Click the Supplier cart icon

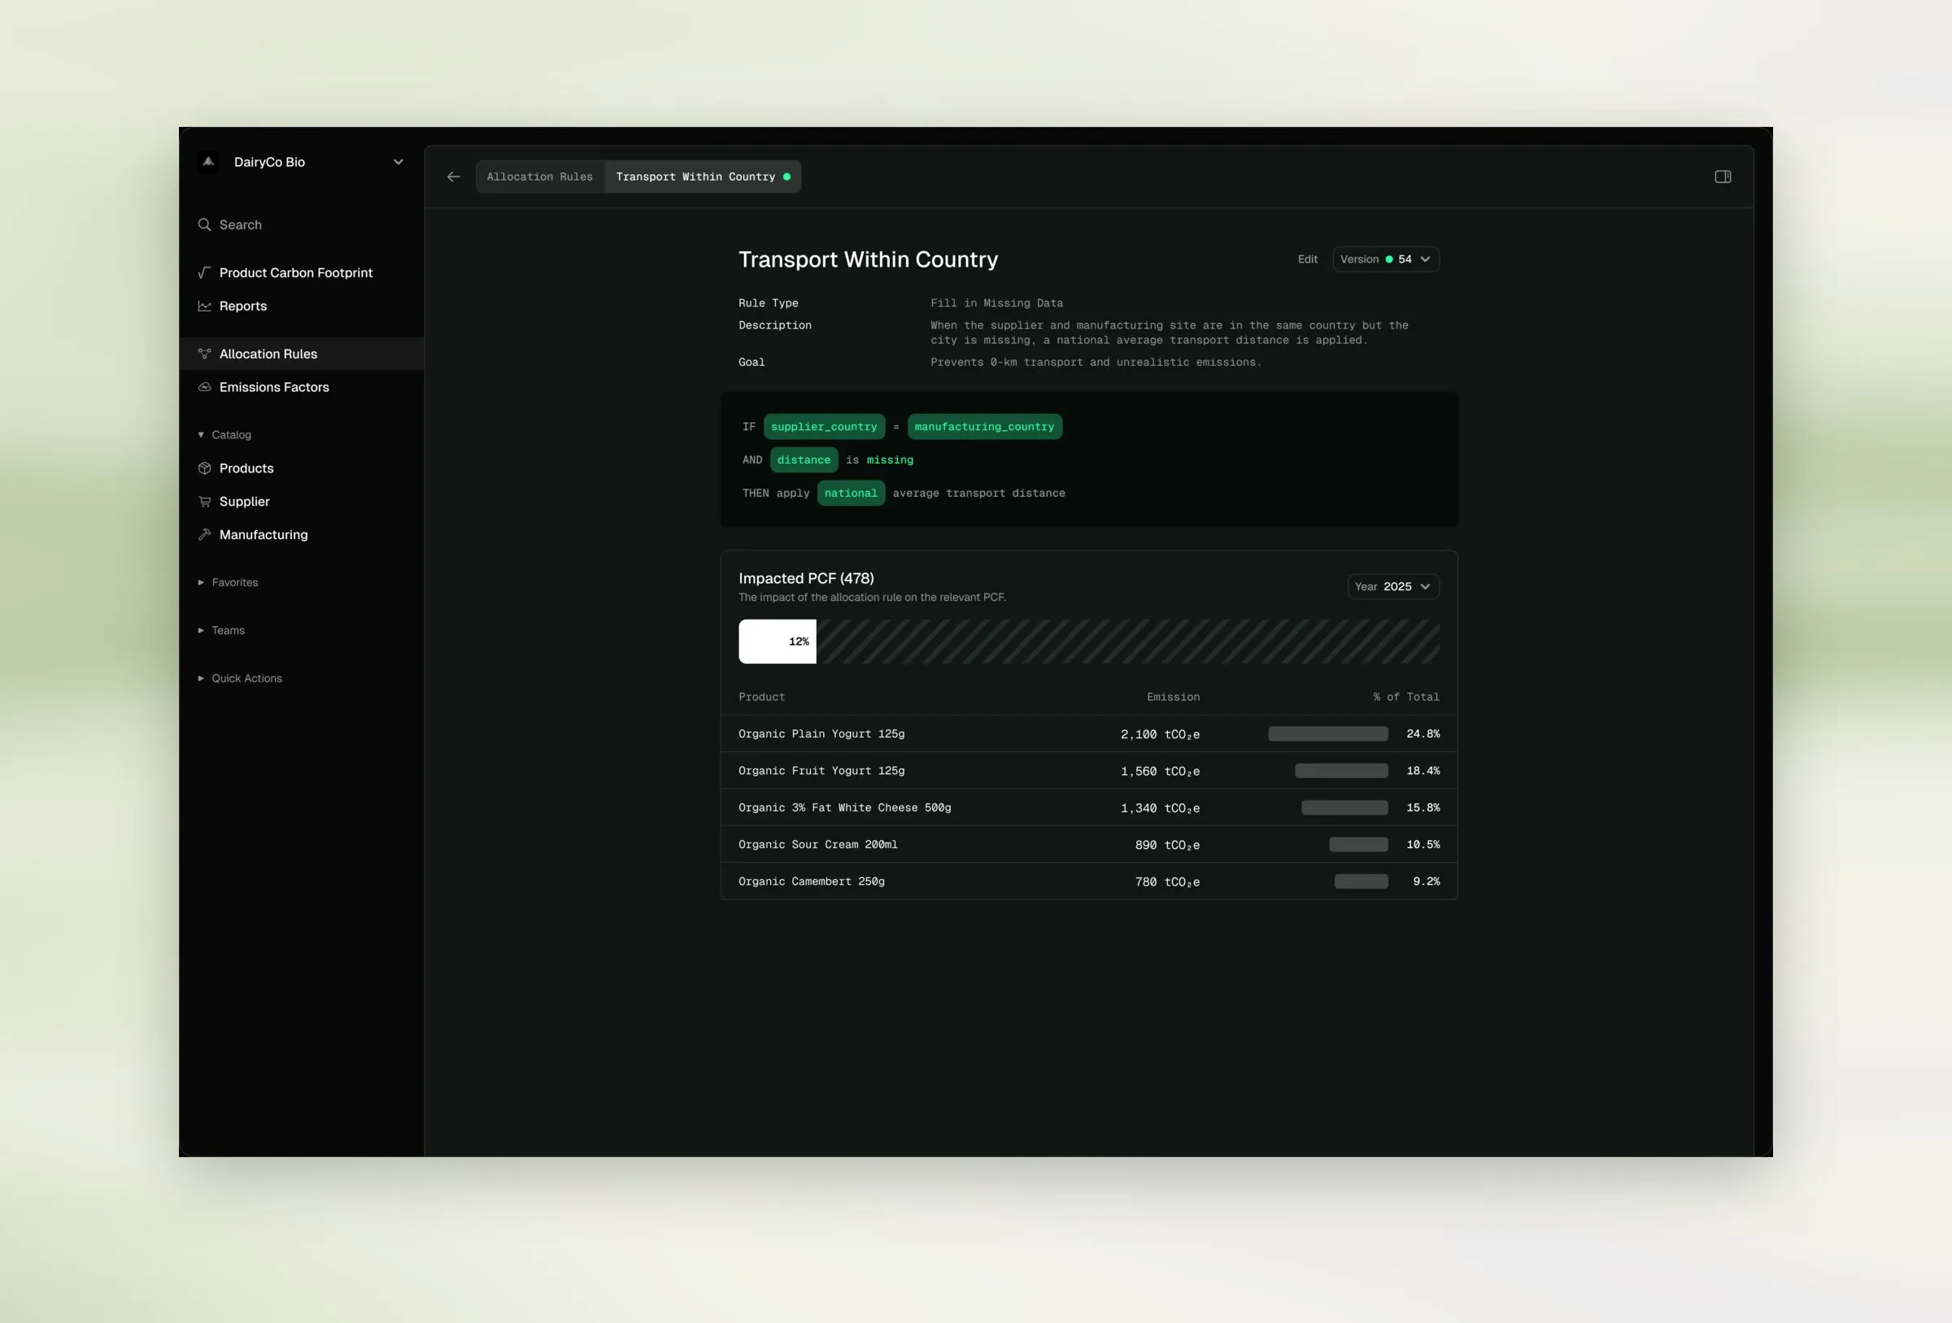tap(204, 502)
